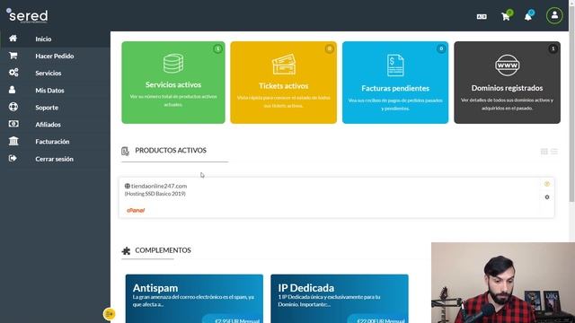Click the cPanel logo in product row
Viewport: 575px width, 323px height.
136,210
